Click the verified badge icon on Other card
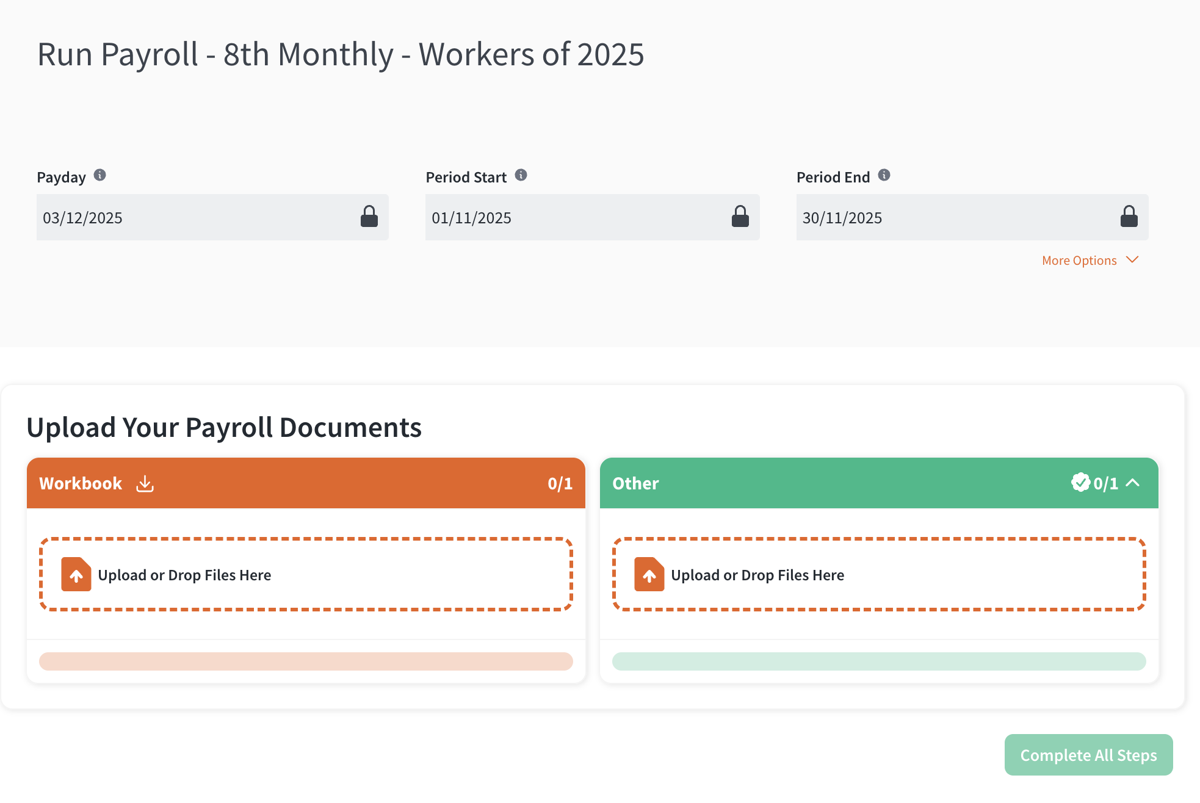The width and height of the screenshot is (1200, 803). (1080, 482)
